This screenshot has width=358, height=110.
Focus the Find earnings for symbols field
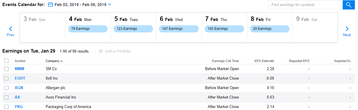[305, 5]
